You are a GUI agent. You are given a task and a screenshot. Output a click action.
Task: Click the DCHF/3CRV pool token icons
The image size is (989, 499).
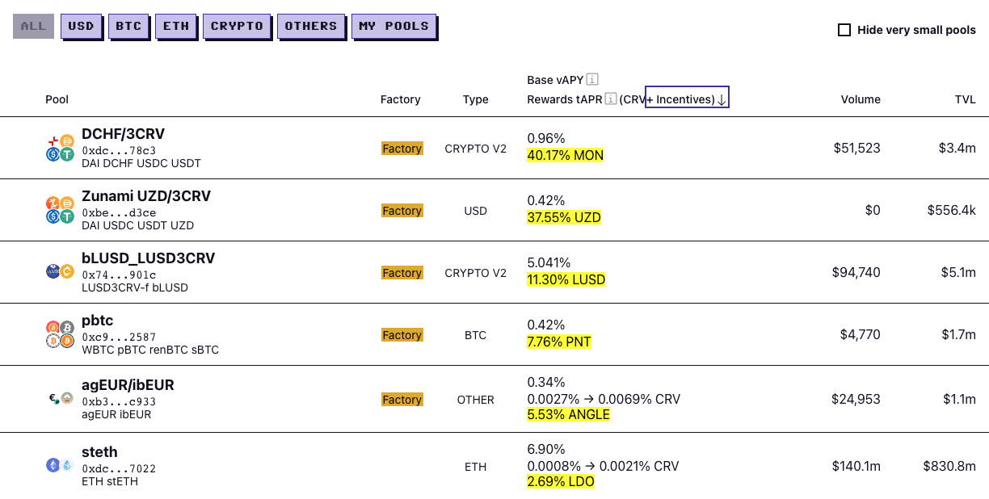pos(60,148)
